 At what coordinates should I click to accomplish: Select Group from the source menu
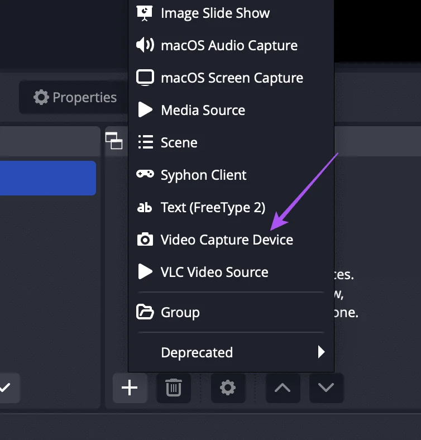(231, 312)
